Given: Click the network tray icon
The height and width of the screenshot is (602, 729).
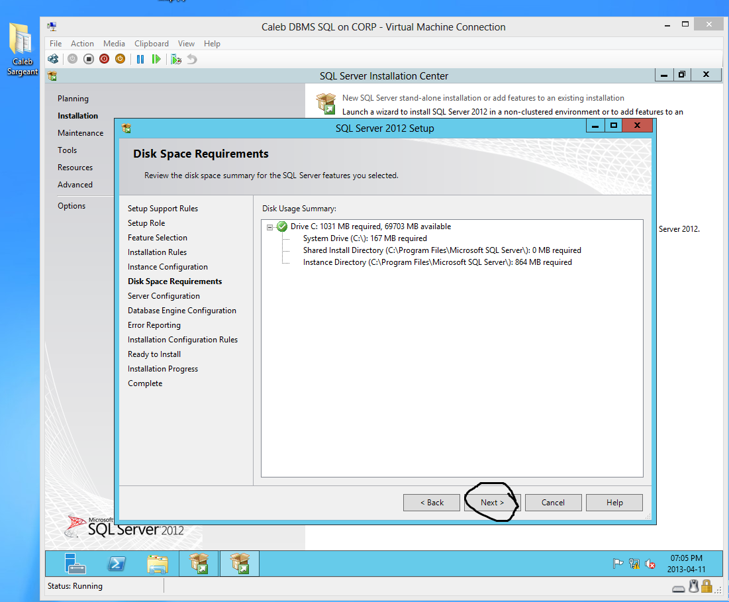Looking at the screenshot, I should click(634, 564).
